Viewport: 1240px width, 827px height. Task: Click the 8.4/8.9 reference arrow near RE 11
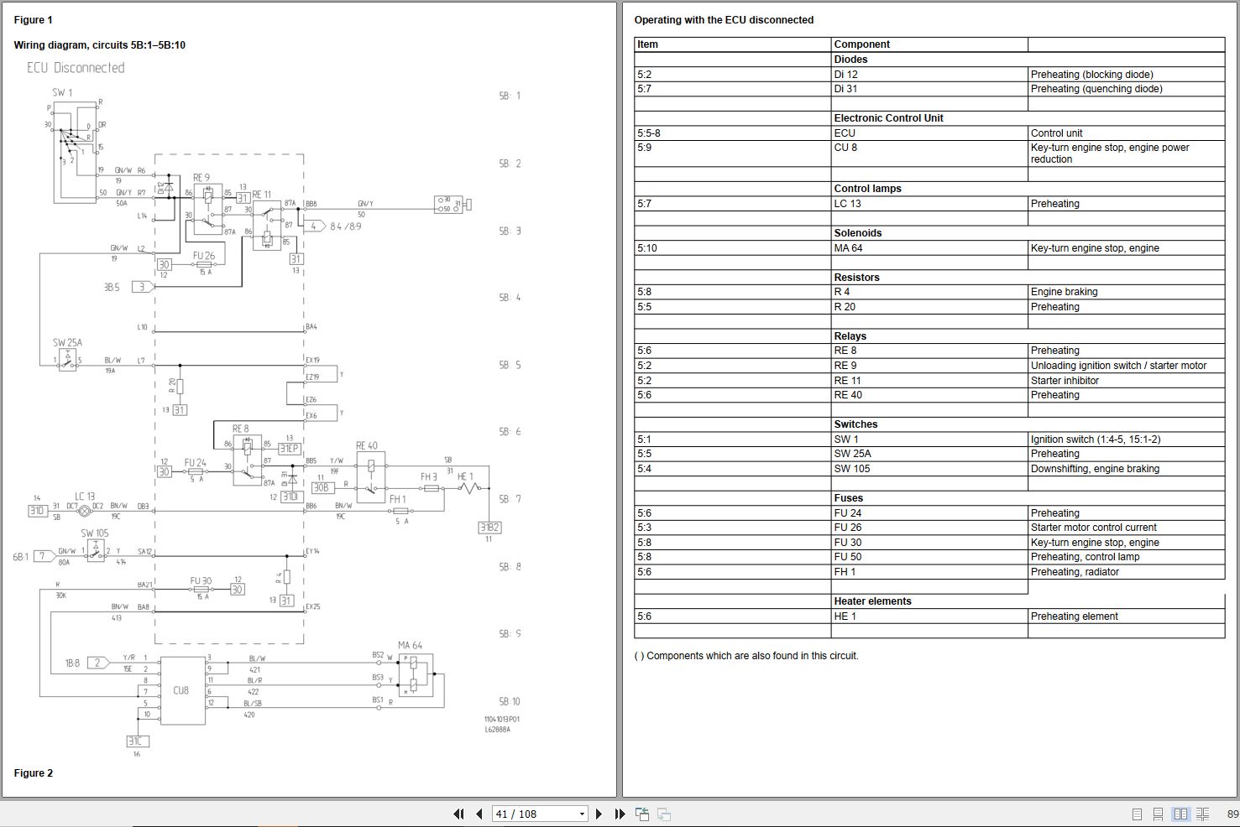(315, 226)
